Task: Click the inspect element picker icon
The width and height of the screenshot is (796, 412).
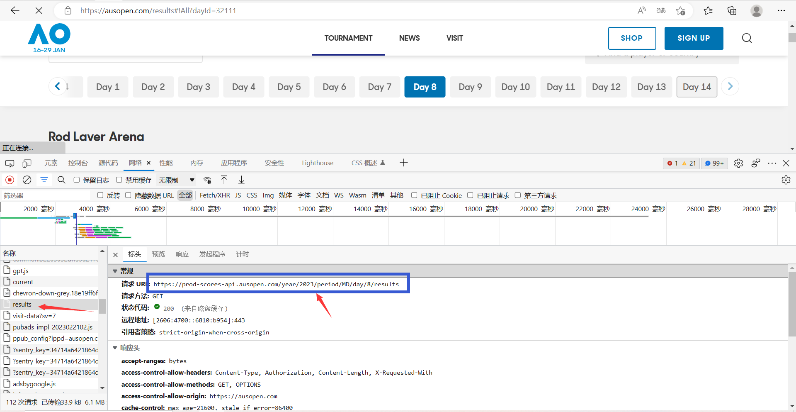Action: pos(10,163)
